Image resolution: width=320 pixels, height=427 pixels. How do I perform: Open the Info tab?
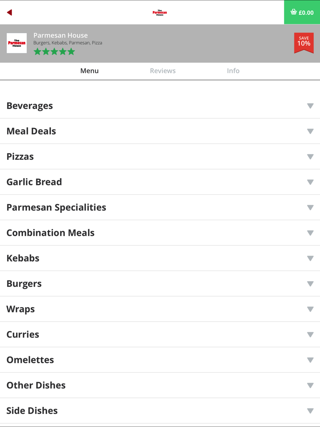tap(233, 71)
